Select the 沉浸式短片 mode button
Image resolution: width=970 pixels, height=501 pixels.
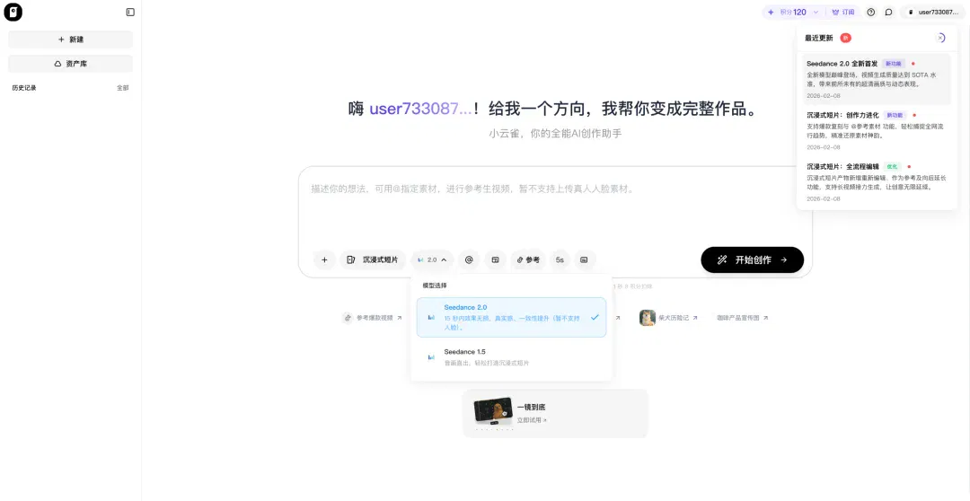[x=373, y=259]
